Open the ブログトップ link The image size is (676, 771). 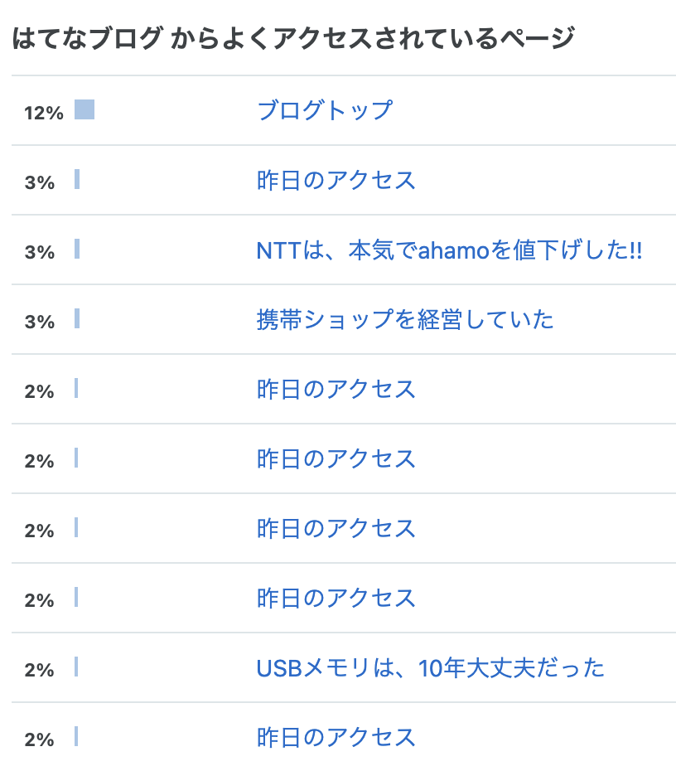pyautogui.click(x=325, y=110)
